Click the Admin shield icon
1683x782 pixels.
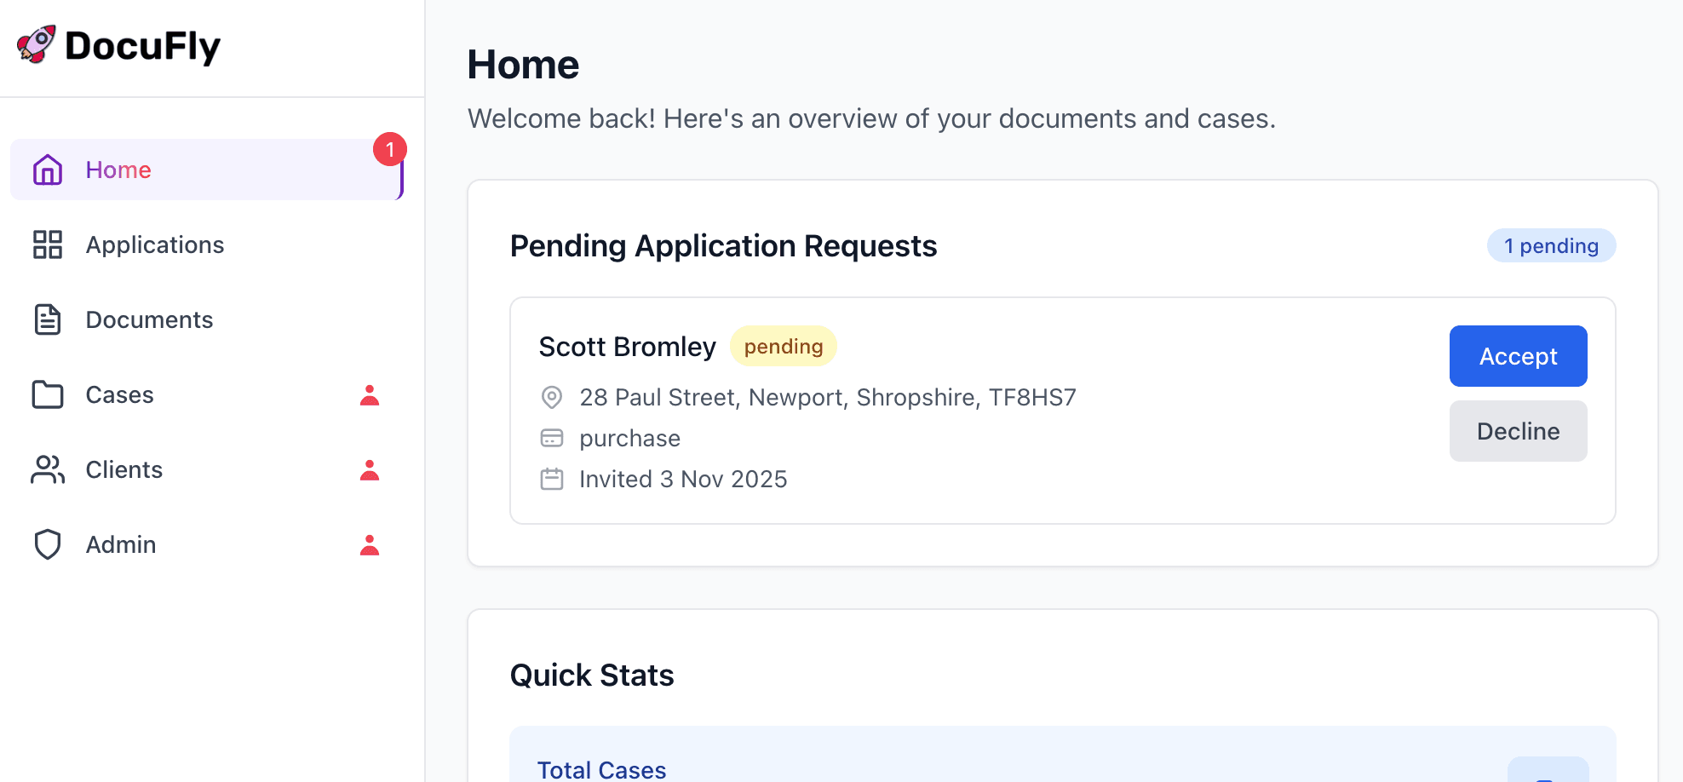[48, 544]
